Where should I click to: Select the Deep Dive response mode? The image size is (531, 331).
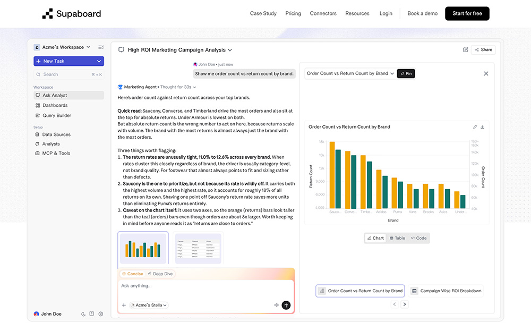tap(160, 274)
